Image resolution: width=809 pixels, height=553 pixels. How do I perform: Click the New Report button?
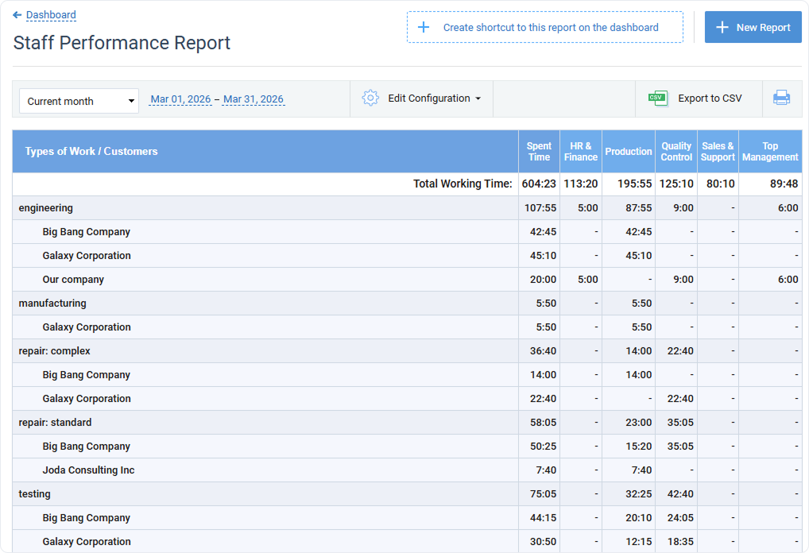tap(753, 27)
